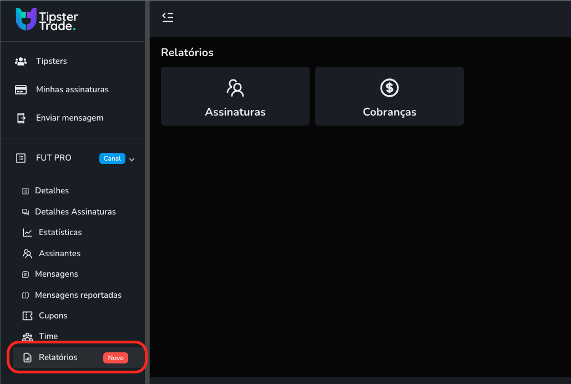
Task: Click the Detalhes label text
Action: coord(52,191)
